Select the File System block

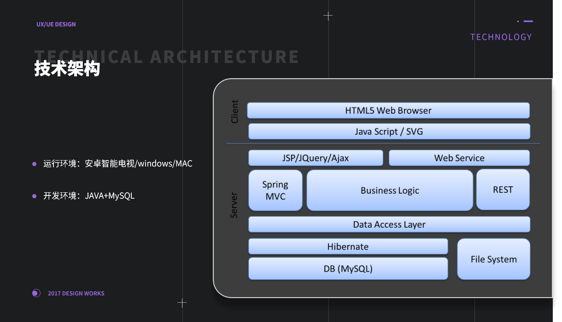(x=493, y=259)
